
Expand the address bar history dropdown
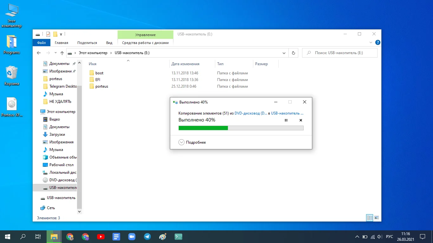[284, 53]
